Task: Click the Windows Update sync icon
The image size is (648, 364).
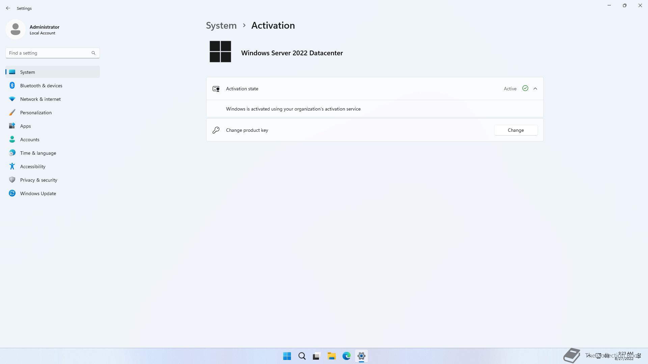Action: (12, 193)
